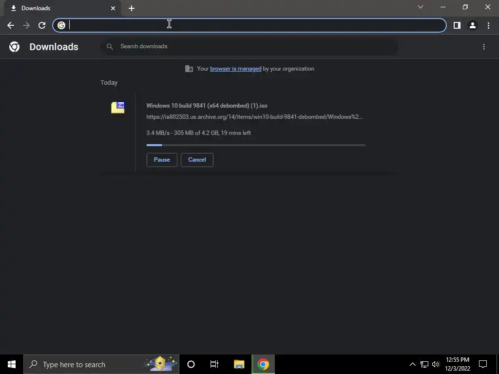Open a new tab with plus button
Viewport: 499px width, 374px height.
tap(132, 8)
